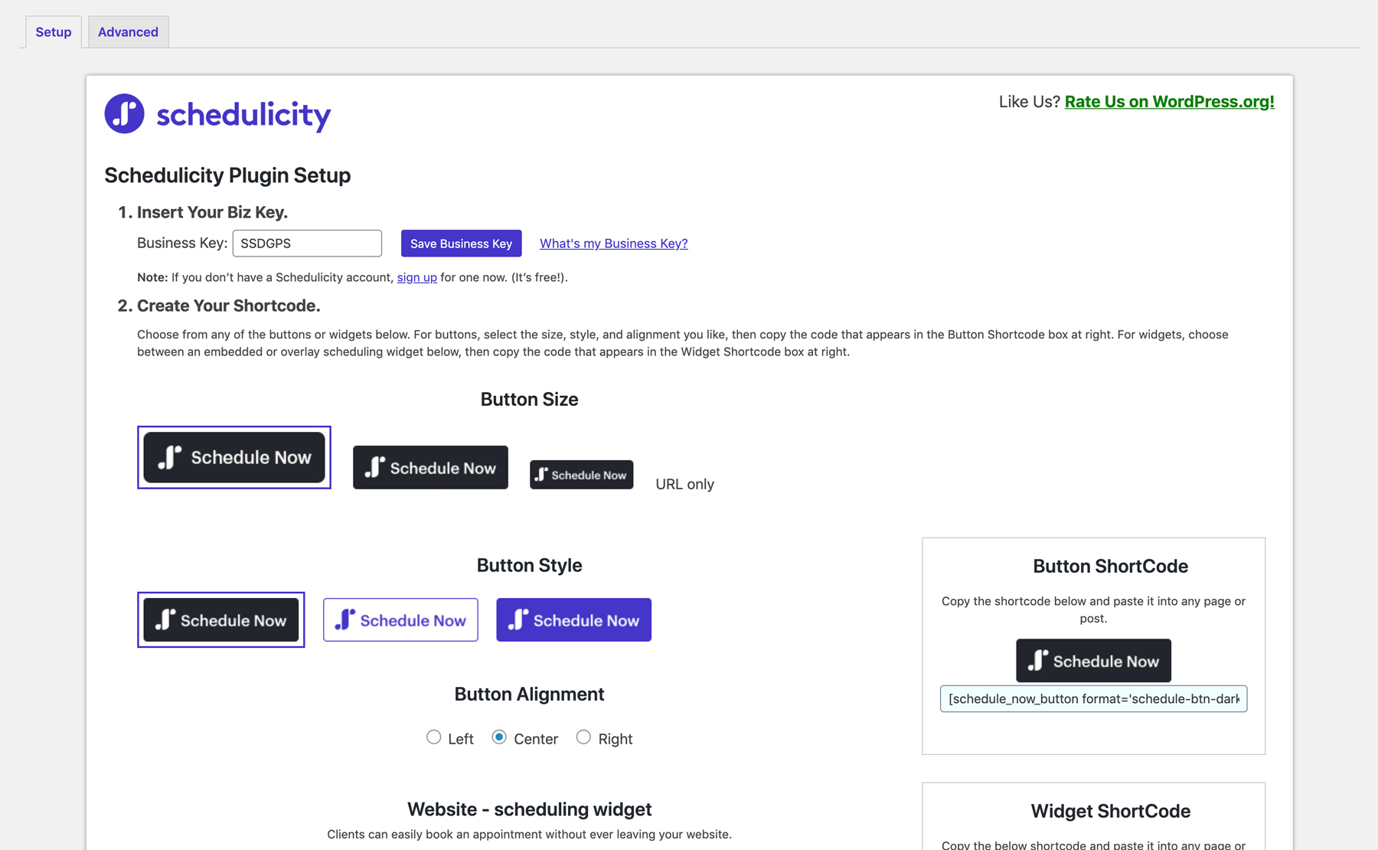
Task: Click the Website - scheduling widget heading
Action: coord(529,809)
